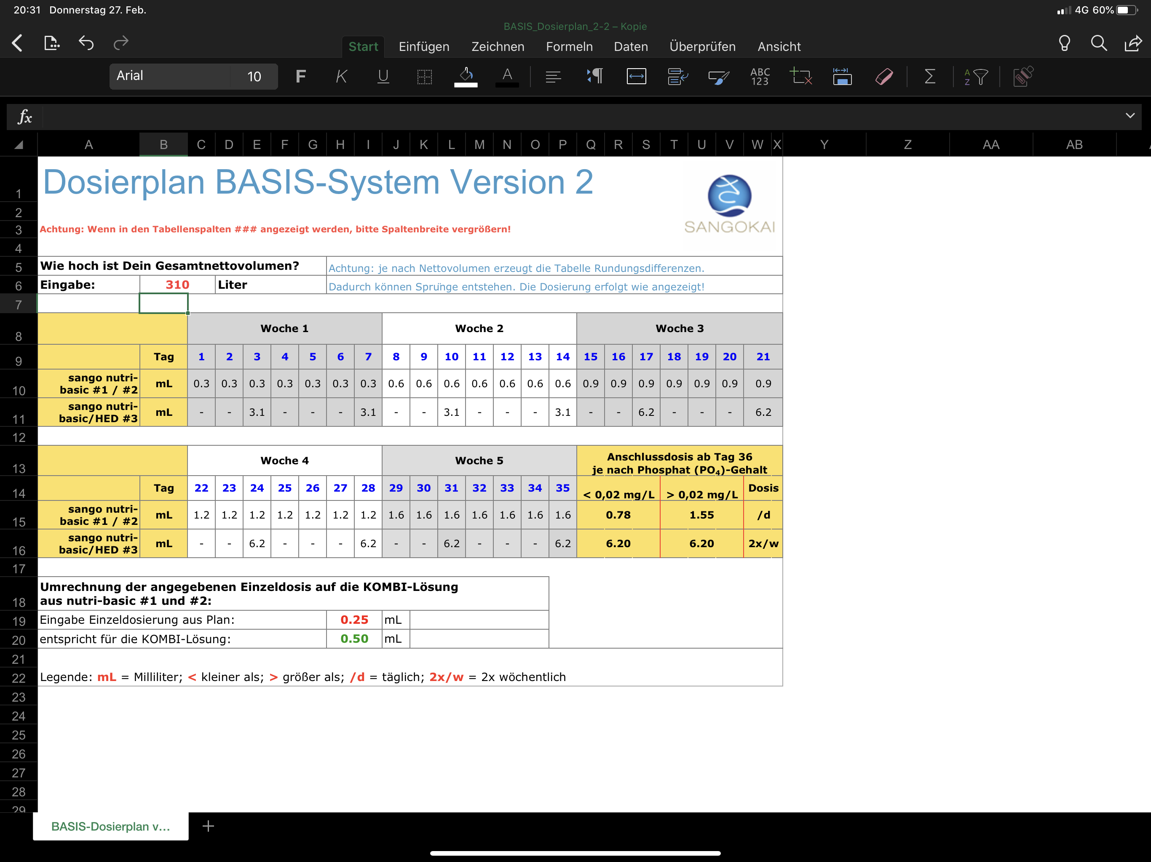1151x862 pixels.
Task: Go back with the left chevron
Action: click(x=18, y=43)
